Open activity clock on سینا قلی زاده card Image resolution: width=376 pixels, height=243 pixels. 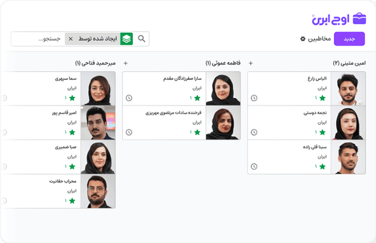(x=254, y=167)
